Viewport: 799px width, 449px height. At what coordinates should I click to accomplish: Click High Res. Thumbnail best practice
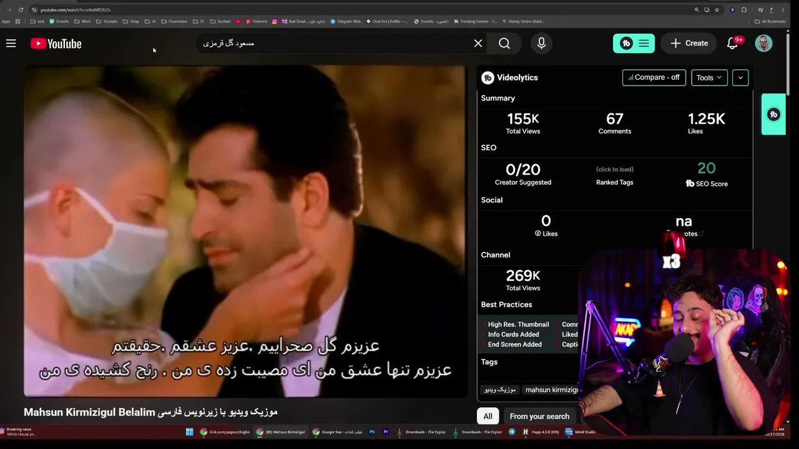pos(518,324)
